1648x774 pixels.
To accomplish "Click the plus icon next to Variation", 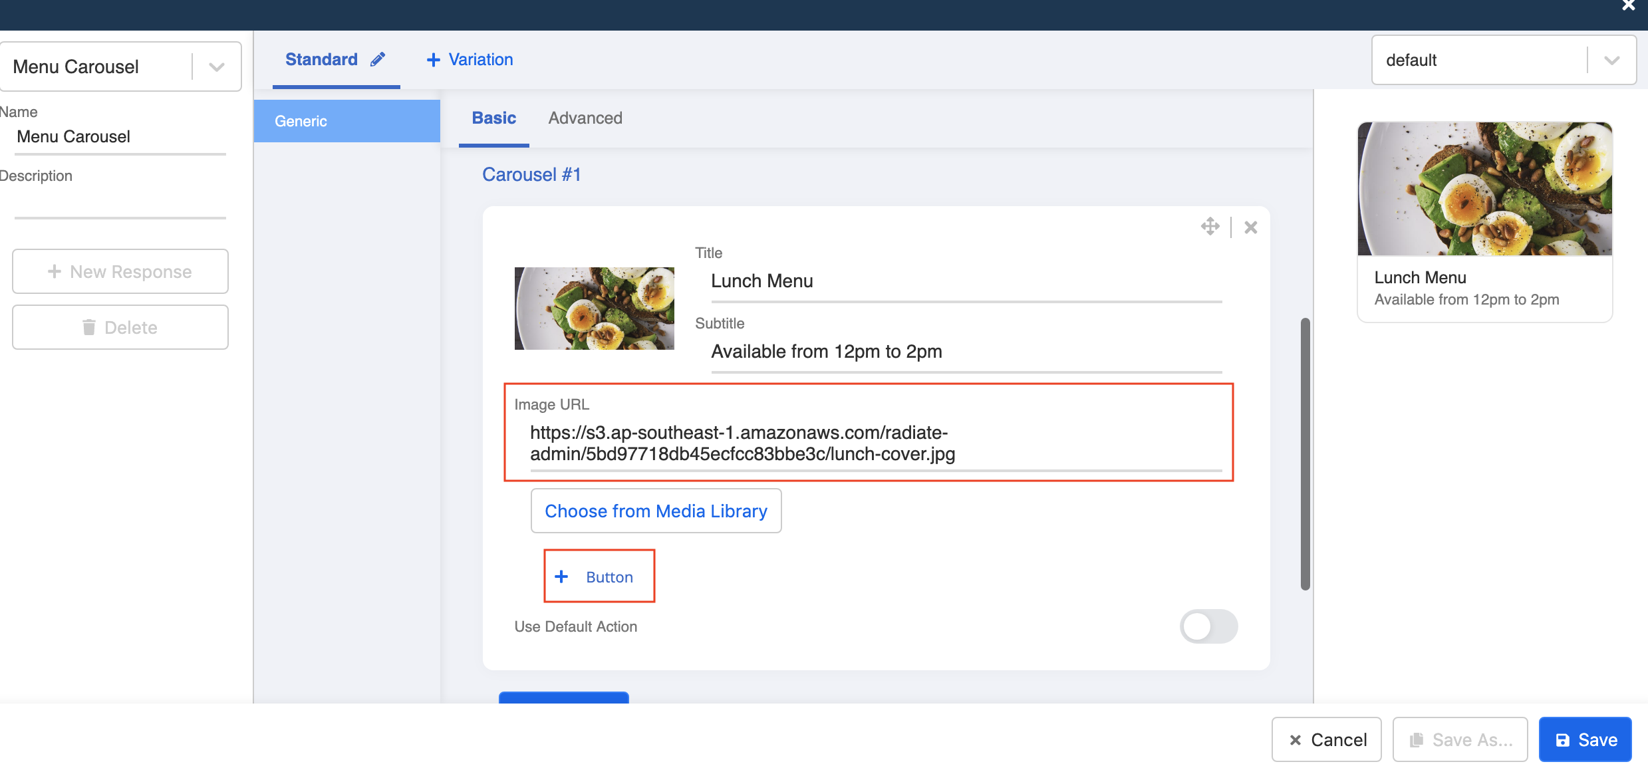I will 434,60.
